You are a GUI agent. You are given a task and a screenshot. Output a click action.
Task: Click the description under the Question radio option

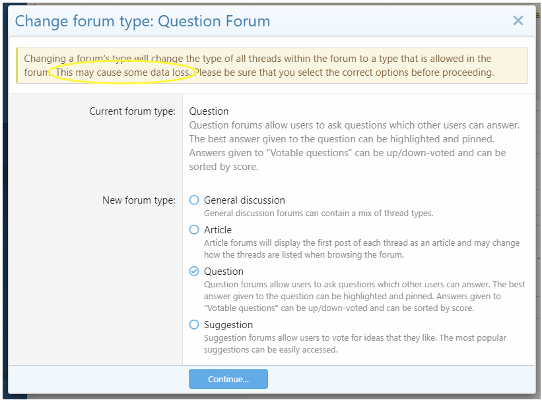[364, 297]
